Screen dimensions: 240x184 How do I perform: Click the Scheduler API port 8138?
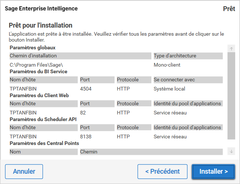pyautogui.click(x=86, y=137)
